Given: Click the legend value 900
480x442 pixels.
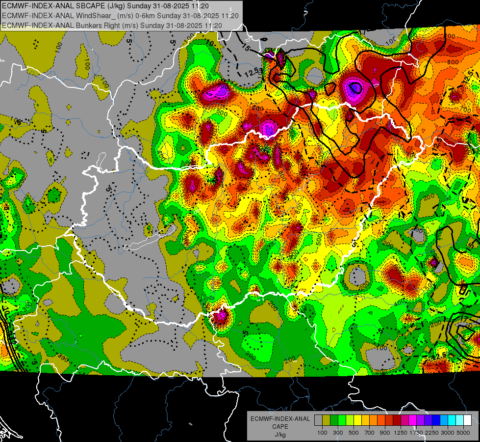Looking at the screenshot, I should pos(385,433).
